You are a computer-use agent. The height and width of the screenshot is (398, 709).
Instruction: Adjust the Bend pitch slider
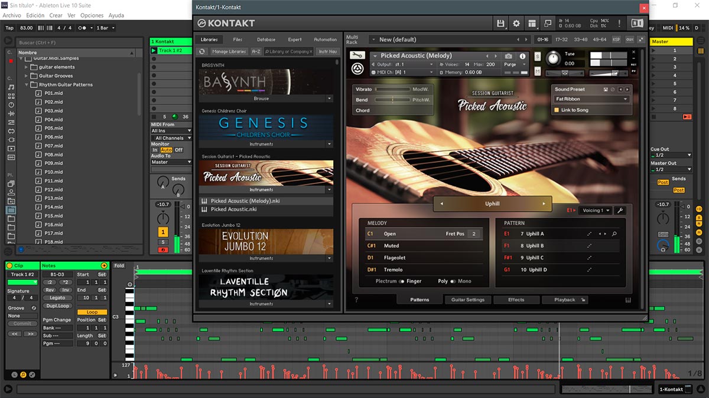(x=392, y=100)
